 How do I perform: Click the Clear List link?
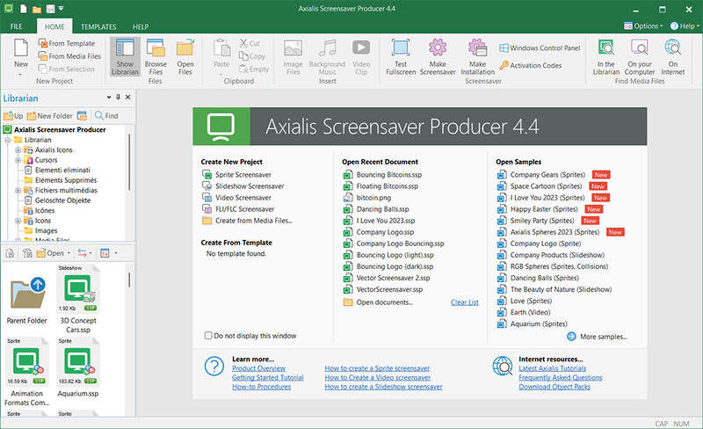(x=464, y=302)
